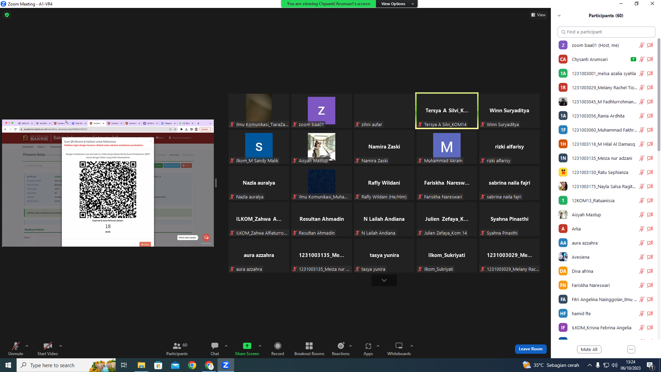Open audio options arrow next to Unmute

27,346
